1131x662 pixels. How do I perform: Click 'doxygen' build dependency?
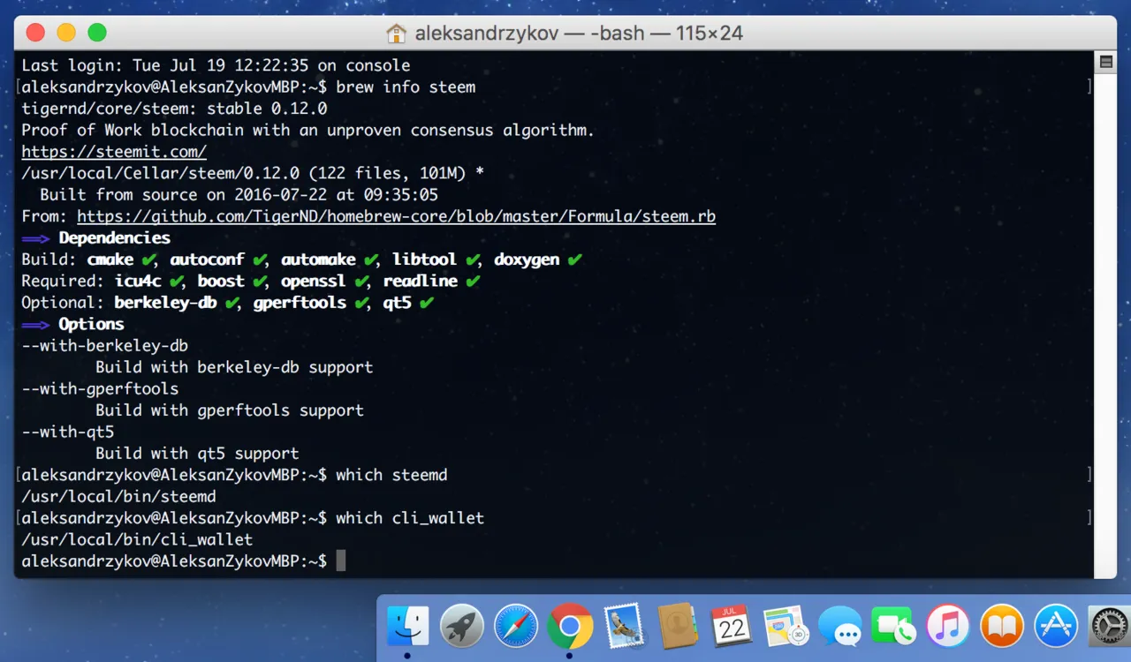pyautogui.click(x=527, y=260)
